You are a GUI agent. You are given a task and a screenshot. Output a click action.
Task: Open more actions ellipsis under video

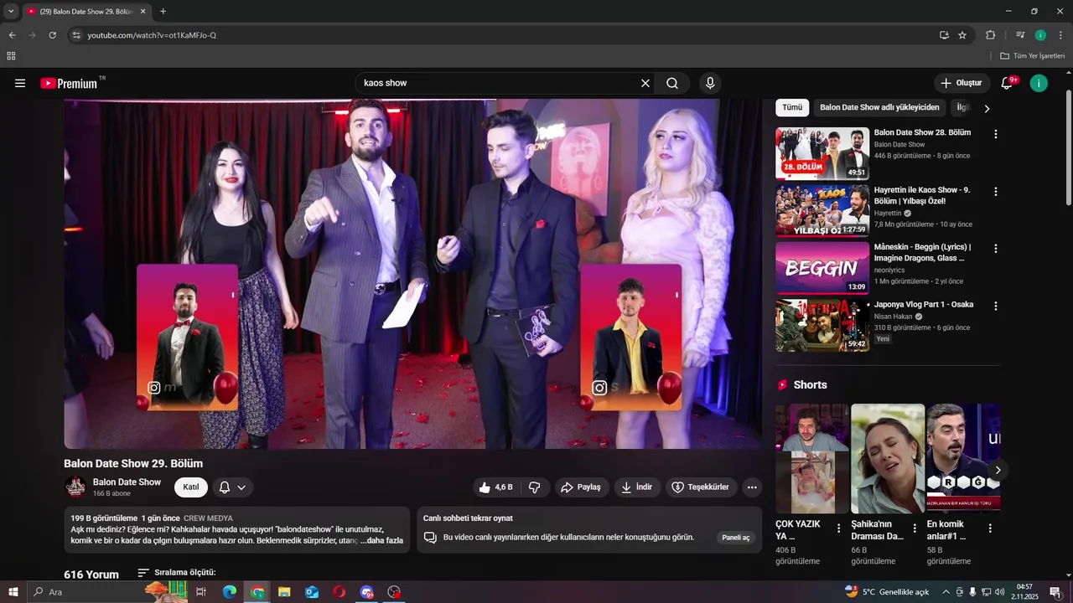[752, 487]
